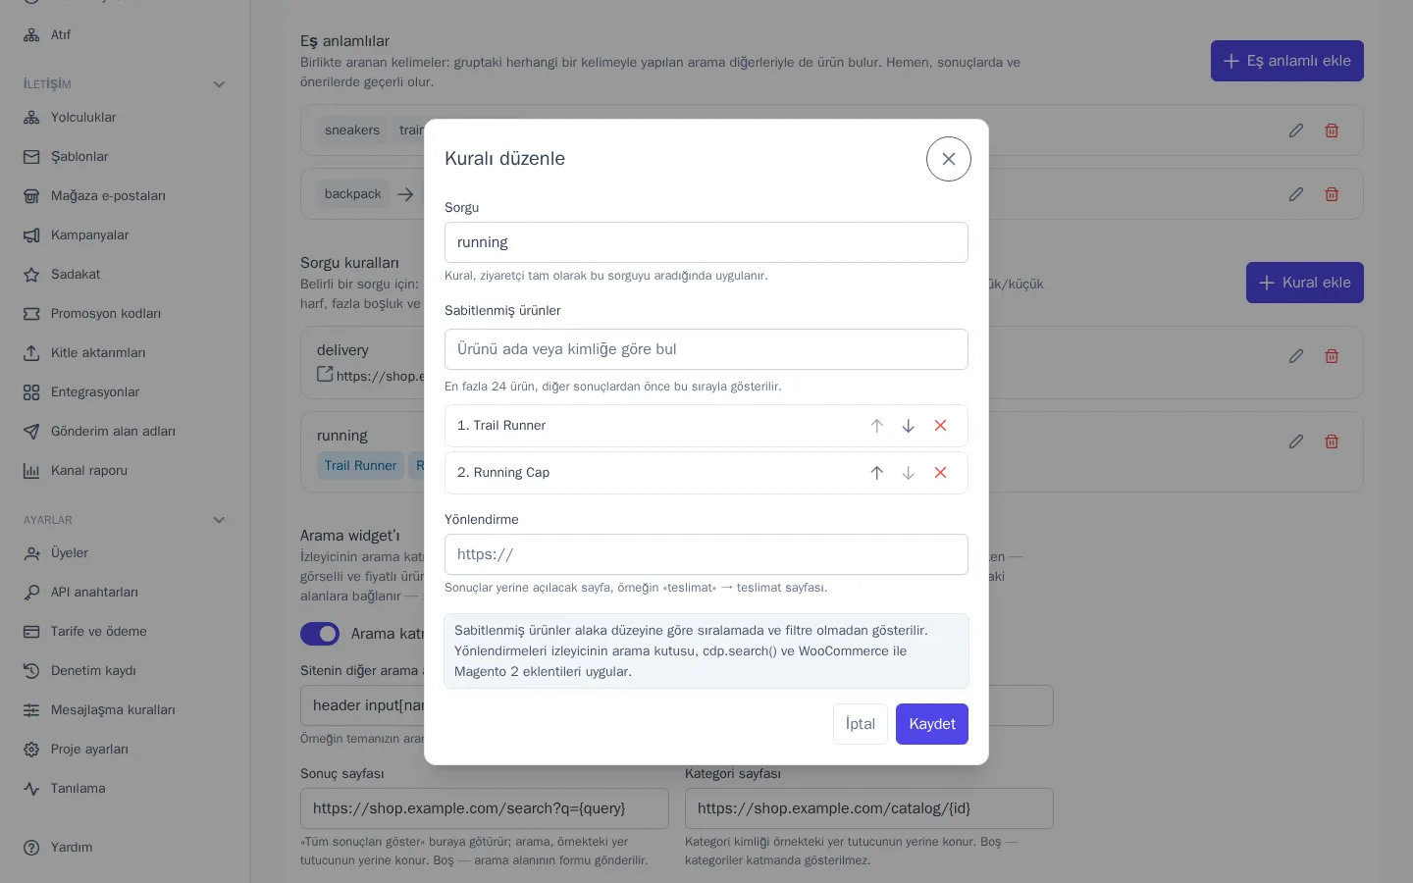Move Trail Runner down in pinned list
This screenshot has height=883, width=1413.
(909, 426)
